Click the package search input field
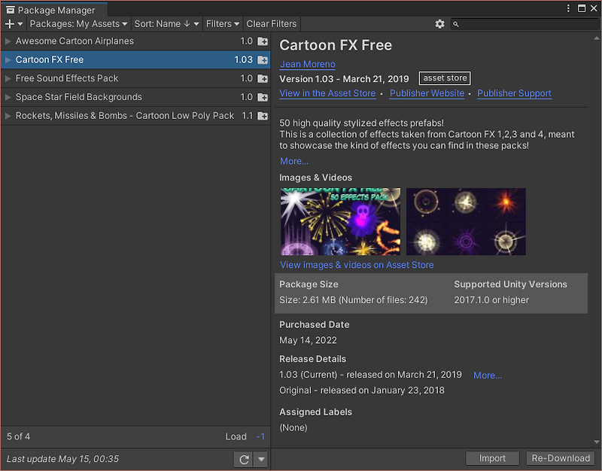Screen dimensions: 602x471 click(x=524, y=24)
